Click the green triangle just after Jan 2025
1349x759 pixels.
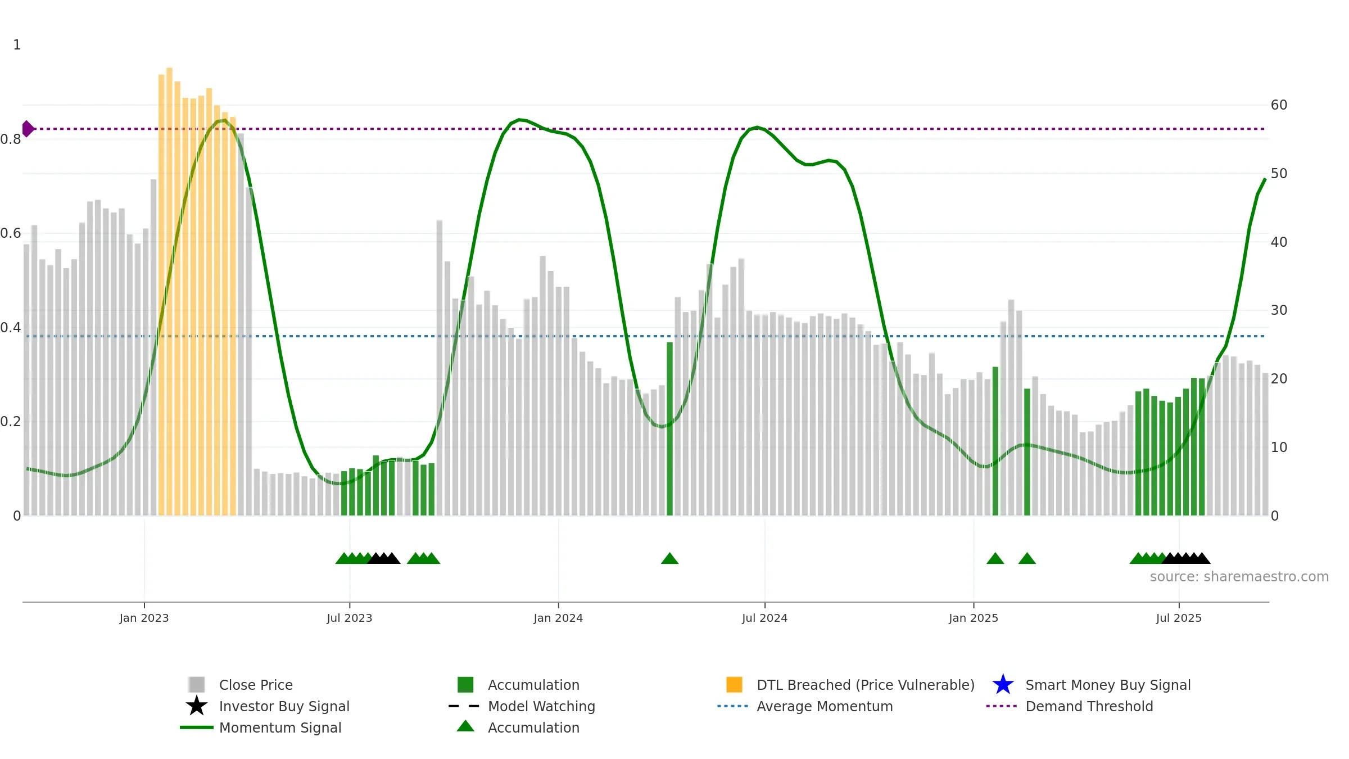(995, 558)
